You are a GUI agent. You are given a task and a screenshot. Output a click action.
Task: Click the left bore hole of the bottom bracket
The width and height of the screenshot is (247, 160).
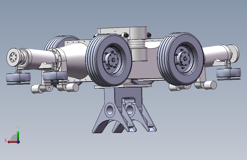coord(110,110)
